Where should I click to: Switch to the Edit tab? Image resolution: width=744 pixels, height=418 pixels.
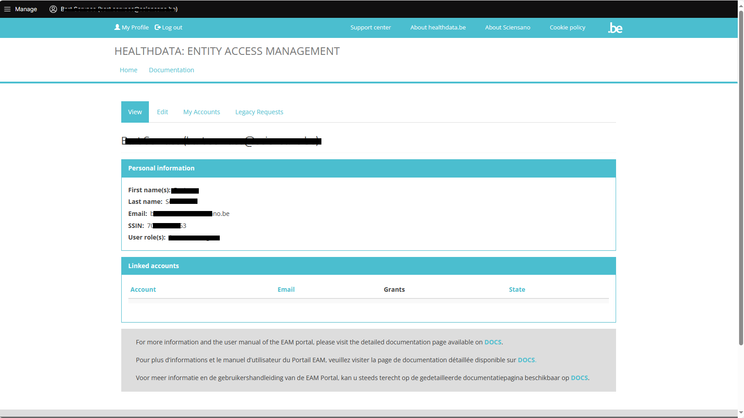(x=162, y=112)
